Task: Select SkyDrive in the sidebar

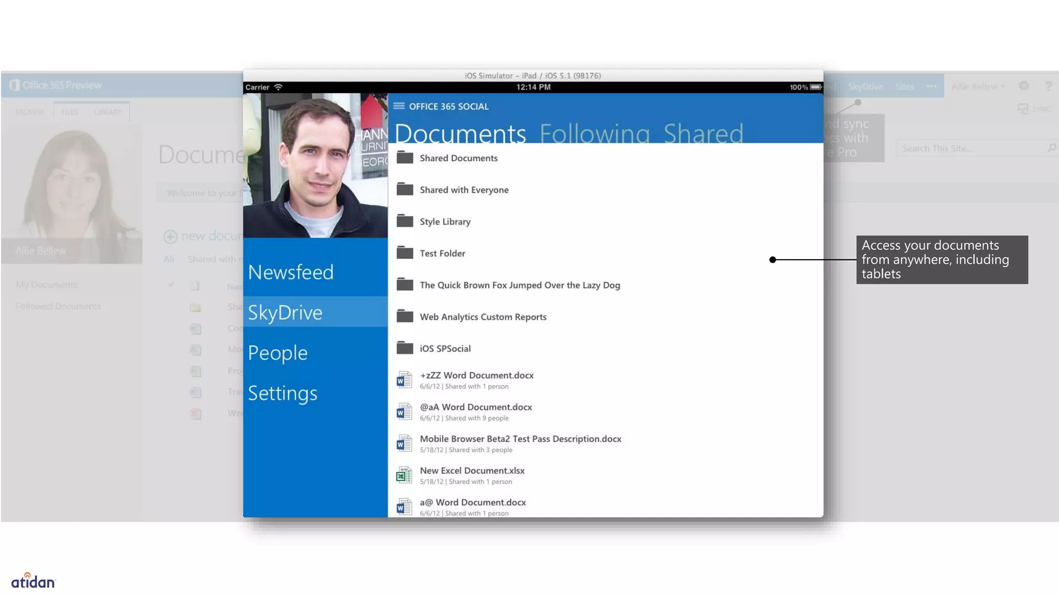Action: (315, 312)
